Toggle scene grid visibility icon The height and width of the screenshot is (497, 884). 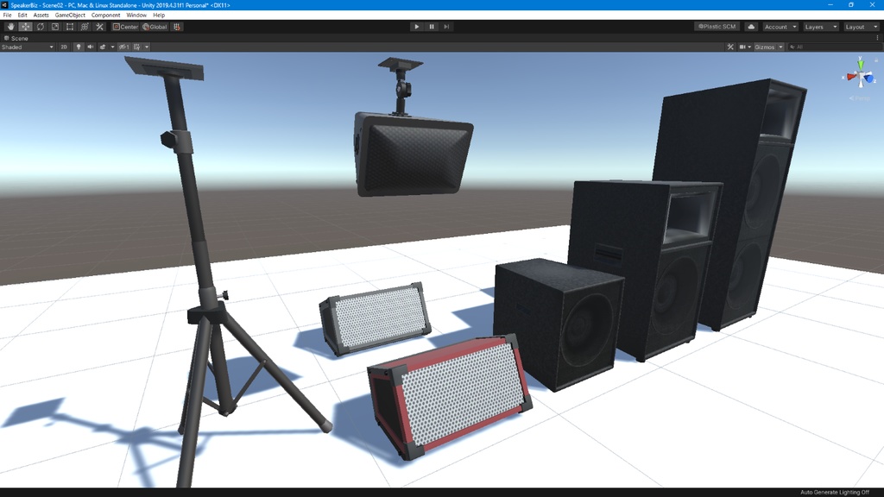pos(137,47)
